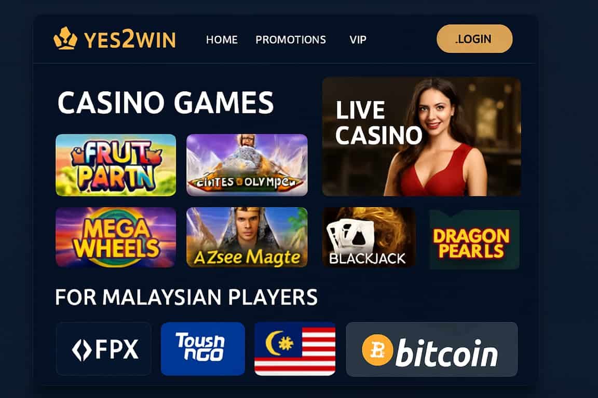The image size is (598, 398).
Task: Click the YES2WIN brand name text
Action: pyautogui.click(x=130, y=39)
